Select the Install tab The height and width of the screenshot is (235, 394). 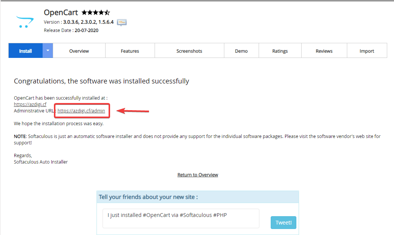26,51
